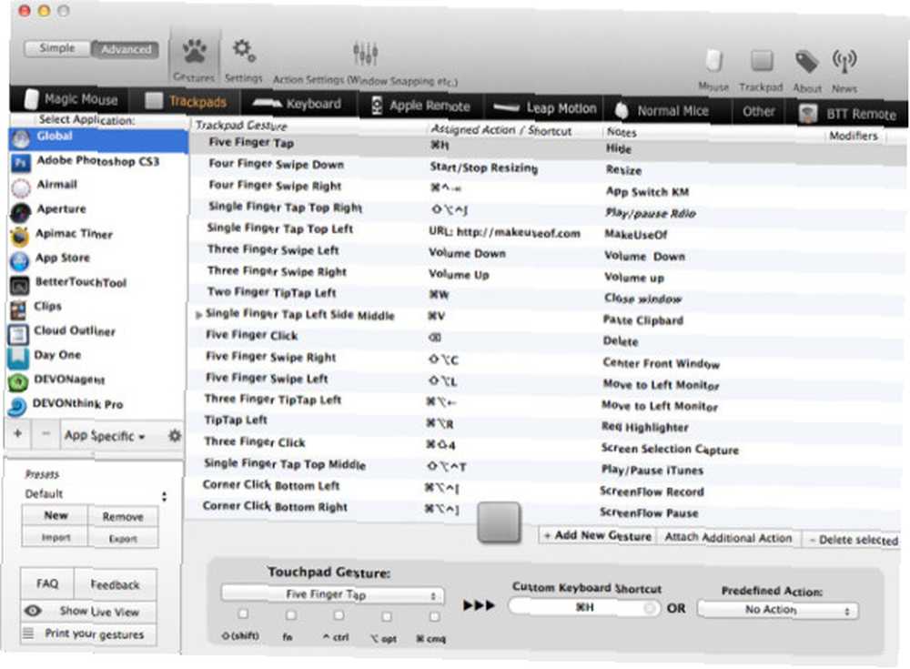Image resolution: width=910 pixels, height=669 pixels.
Task: Click Attach Additional Action button
Action: tap(728, 538)
